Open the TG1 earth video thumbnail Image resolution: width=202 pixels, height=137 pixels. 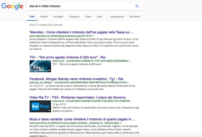pos(40,66)
